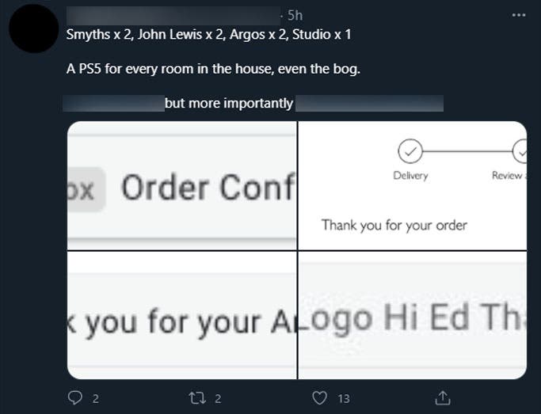Click the reply speech bubble icon
This screenshot has width=541, height=414.
pyautogui.click(x=75, y=398)
